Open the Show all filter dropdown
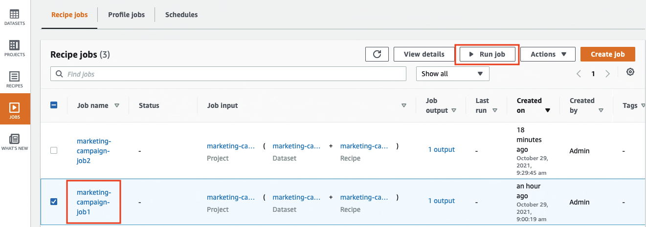This screenshot has height=227, width=646. 452,74
